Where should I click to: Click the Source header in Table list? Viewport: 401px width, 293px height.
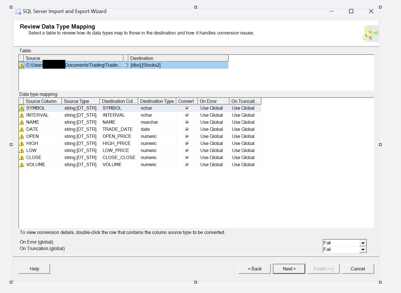(x=74, y=58)
